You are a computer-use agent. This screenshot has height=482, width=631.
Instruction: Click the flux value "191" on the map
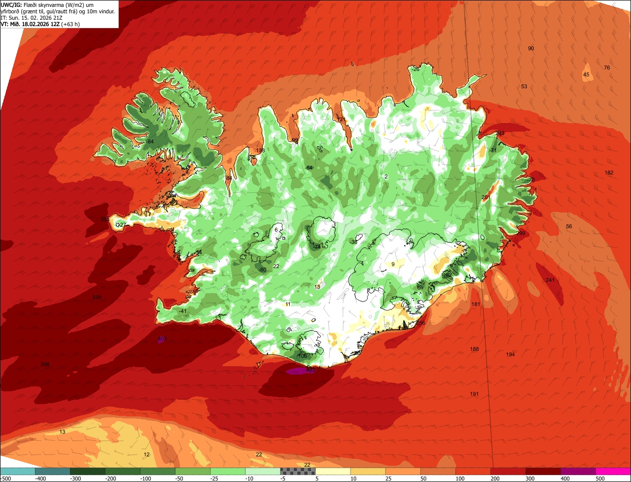(x=474, y=394)
